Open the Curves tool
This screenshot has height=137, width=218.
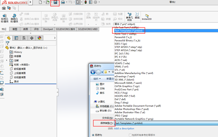[137, 16]
